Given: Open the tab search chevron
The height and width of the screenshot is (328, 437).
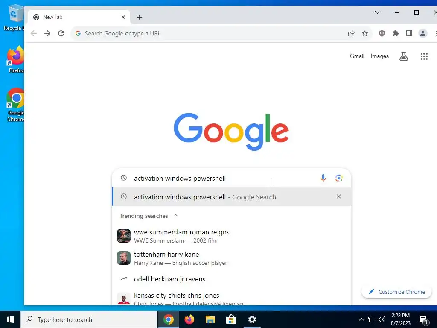Looking at the screenshot, I should 377,12.
